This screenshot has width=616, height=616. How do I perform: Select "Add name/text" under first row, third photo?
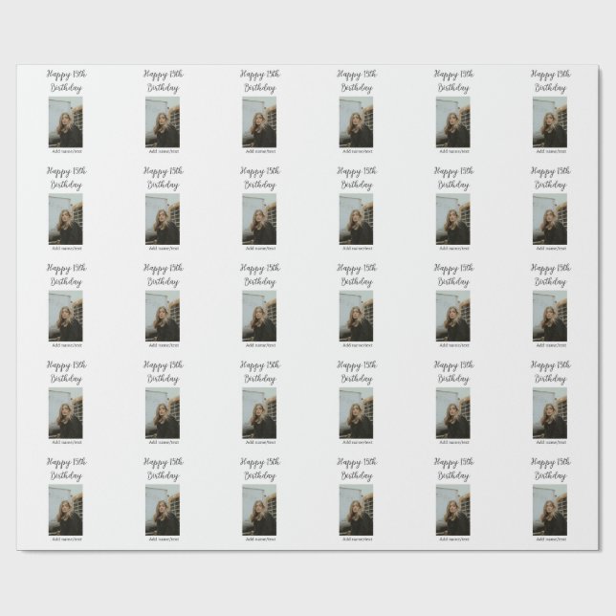point(258,151)
